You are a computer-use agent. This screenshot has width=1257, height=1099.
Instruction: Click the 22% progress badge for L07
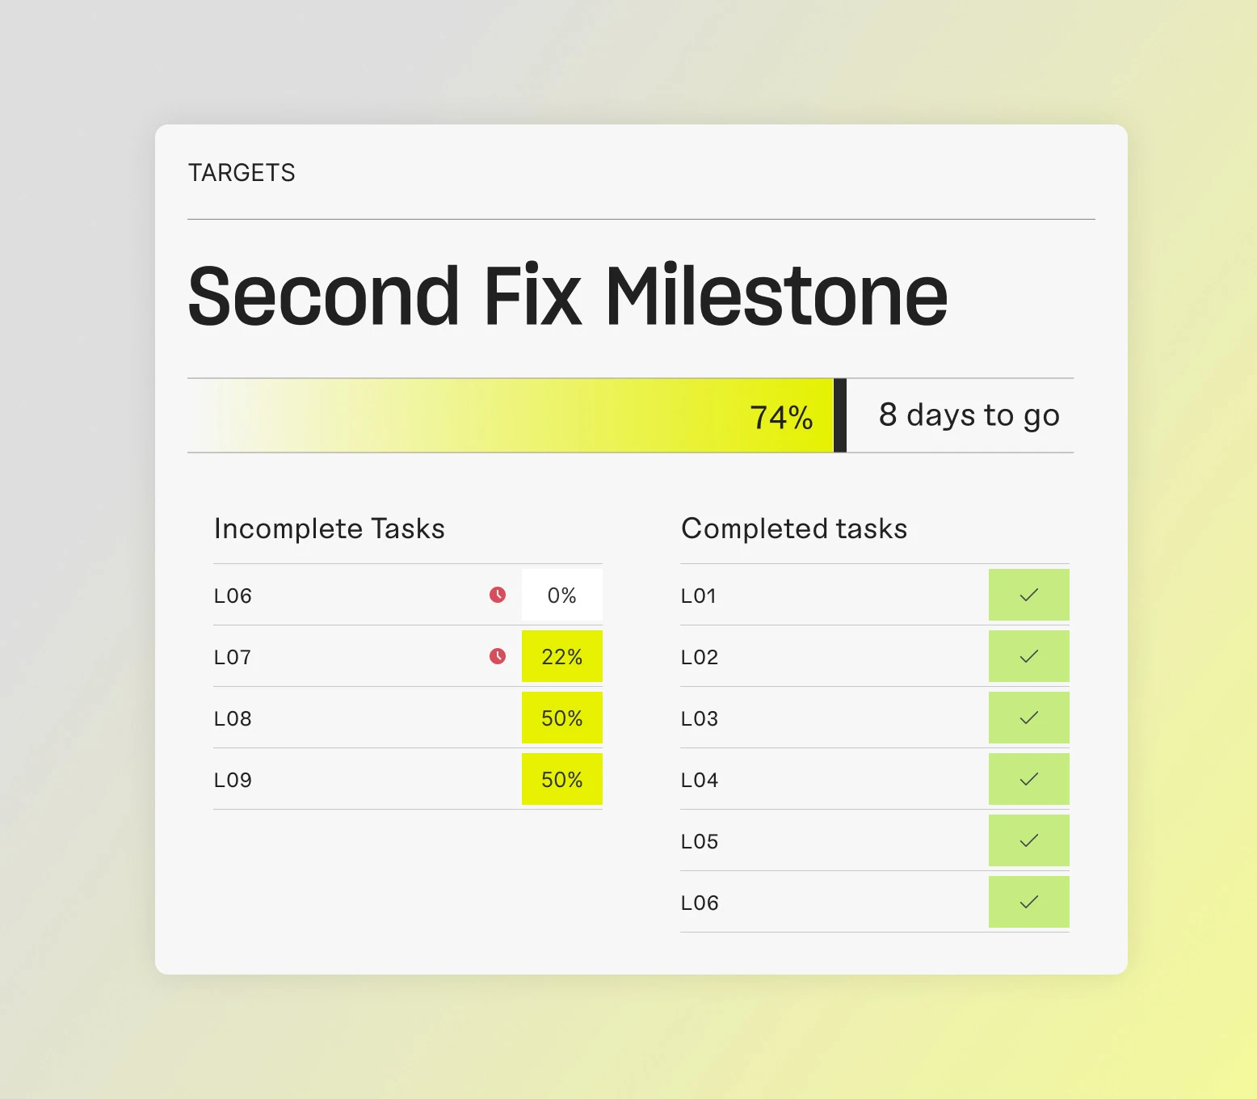[x=561, y=657]
